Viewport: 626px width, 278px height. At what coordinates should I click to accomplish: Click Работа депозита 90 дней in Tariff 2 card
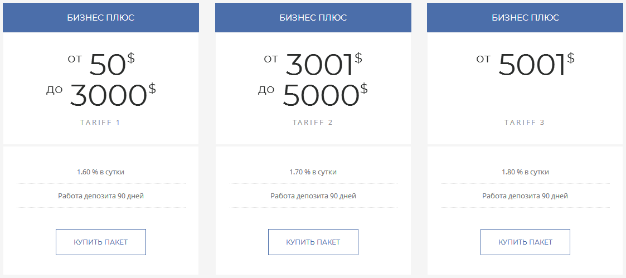313,196
